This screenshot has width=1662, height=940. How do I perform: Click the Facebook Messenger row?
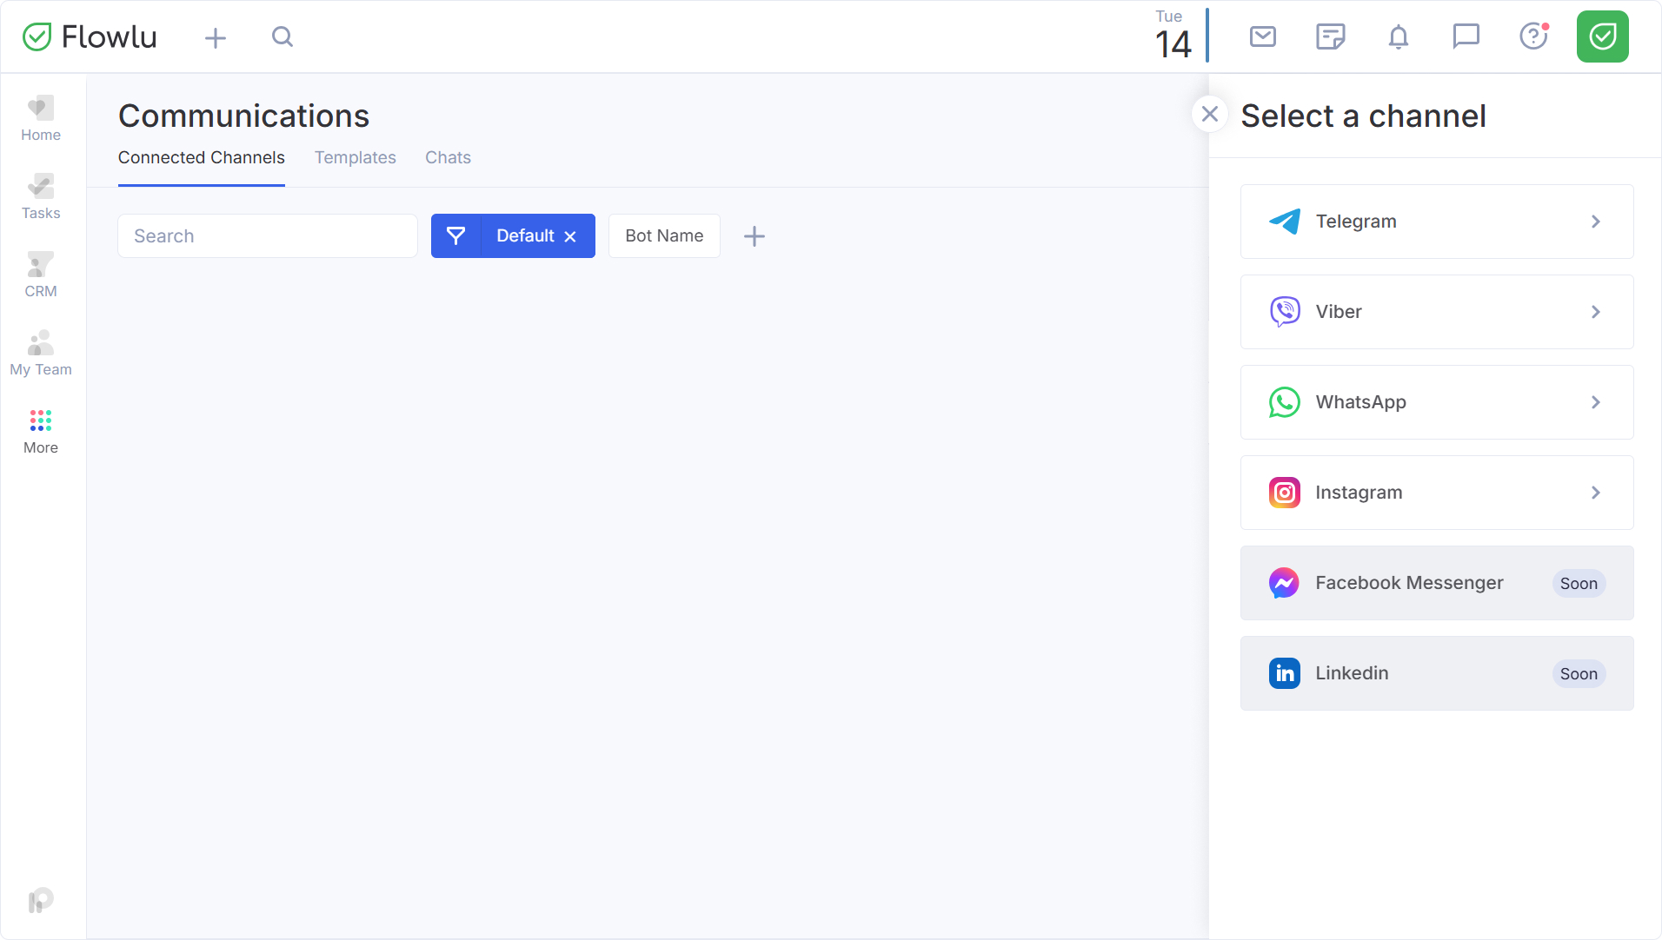(x=1437, y=583)
